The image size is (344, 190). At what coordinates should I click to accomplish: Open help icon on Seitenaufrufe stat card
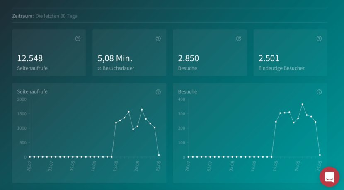coord(78,38)
